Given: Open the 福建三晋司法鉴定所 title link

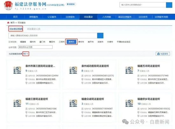Looking at the screenshot, I should [x=37, y=99].
